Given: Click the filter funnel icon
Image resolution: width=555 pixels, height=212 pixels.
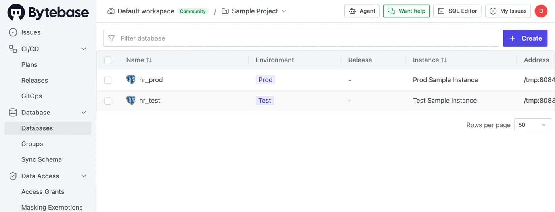Looking at the screenshot, I should point(112,38).
